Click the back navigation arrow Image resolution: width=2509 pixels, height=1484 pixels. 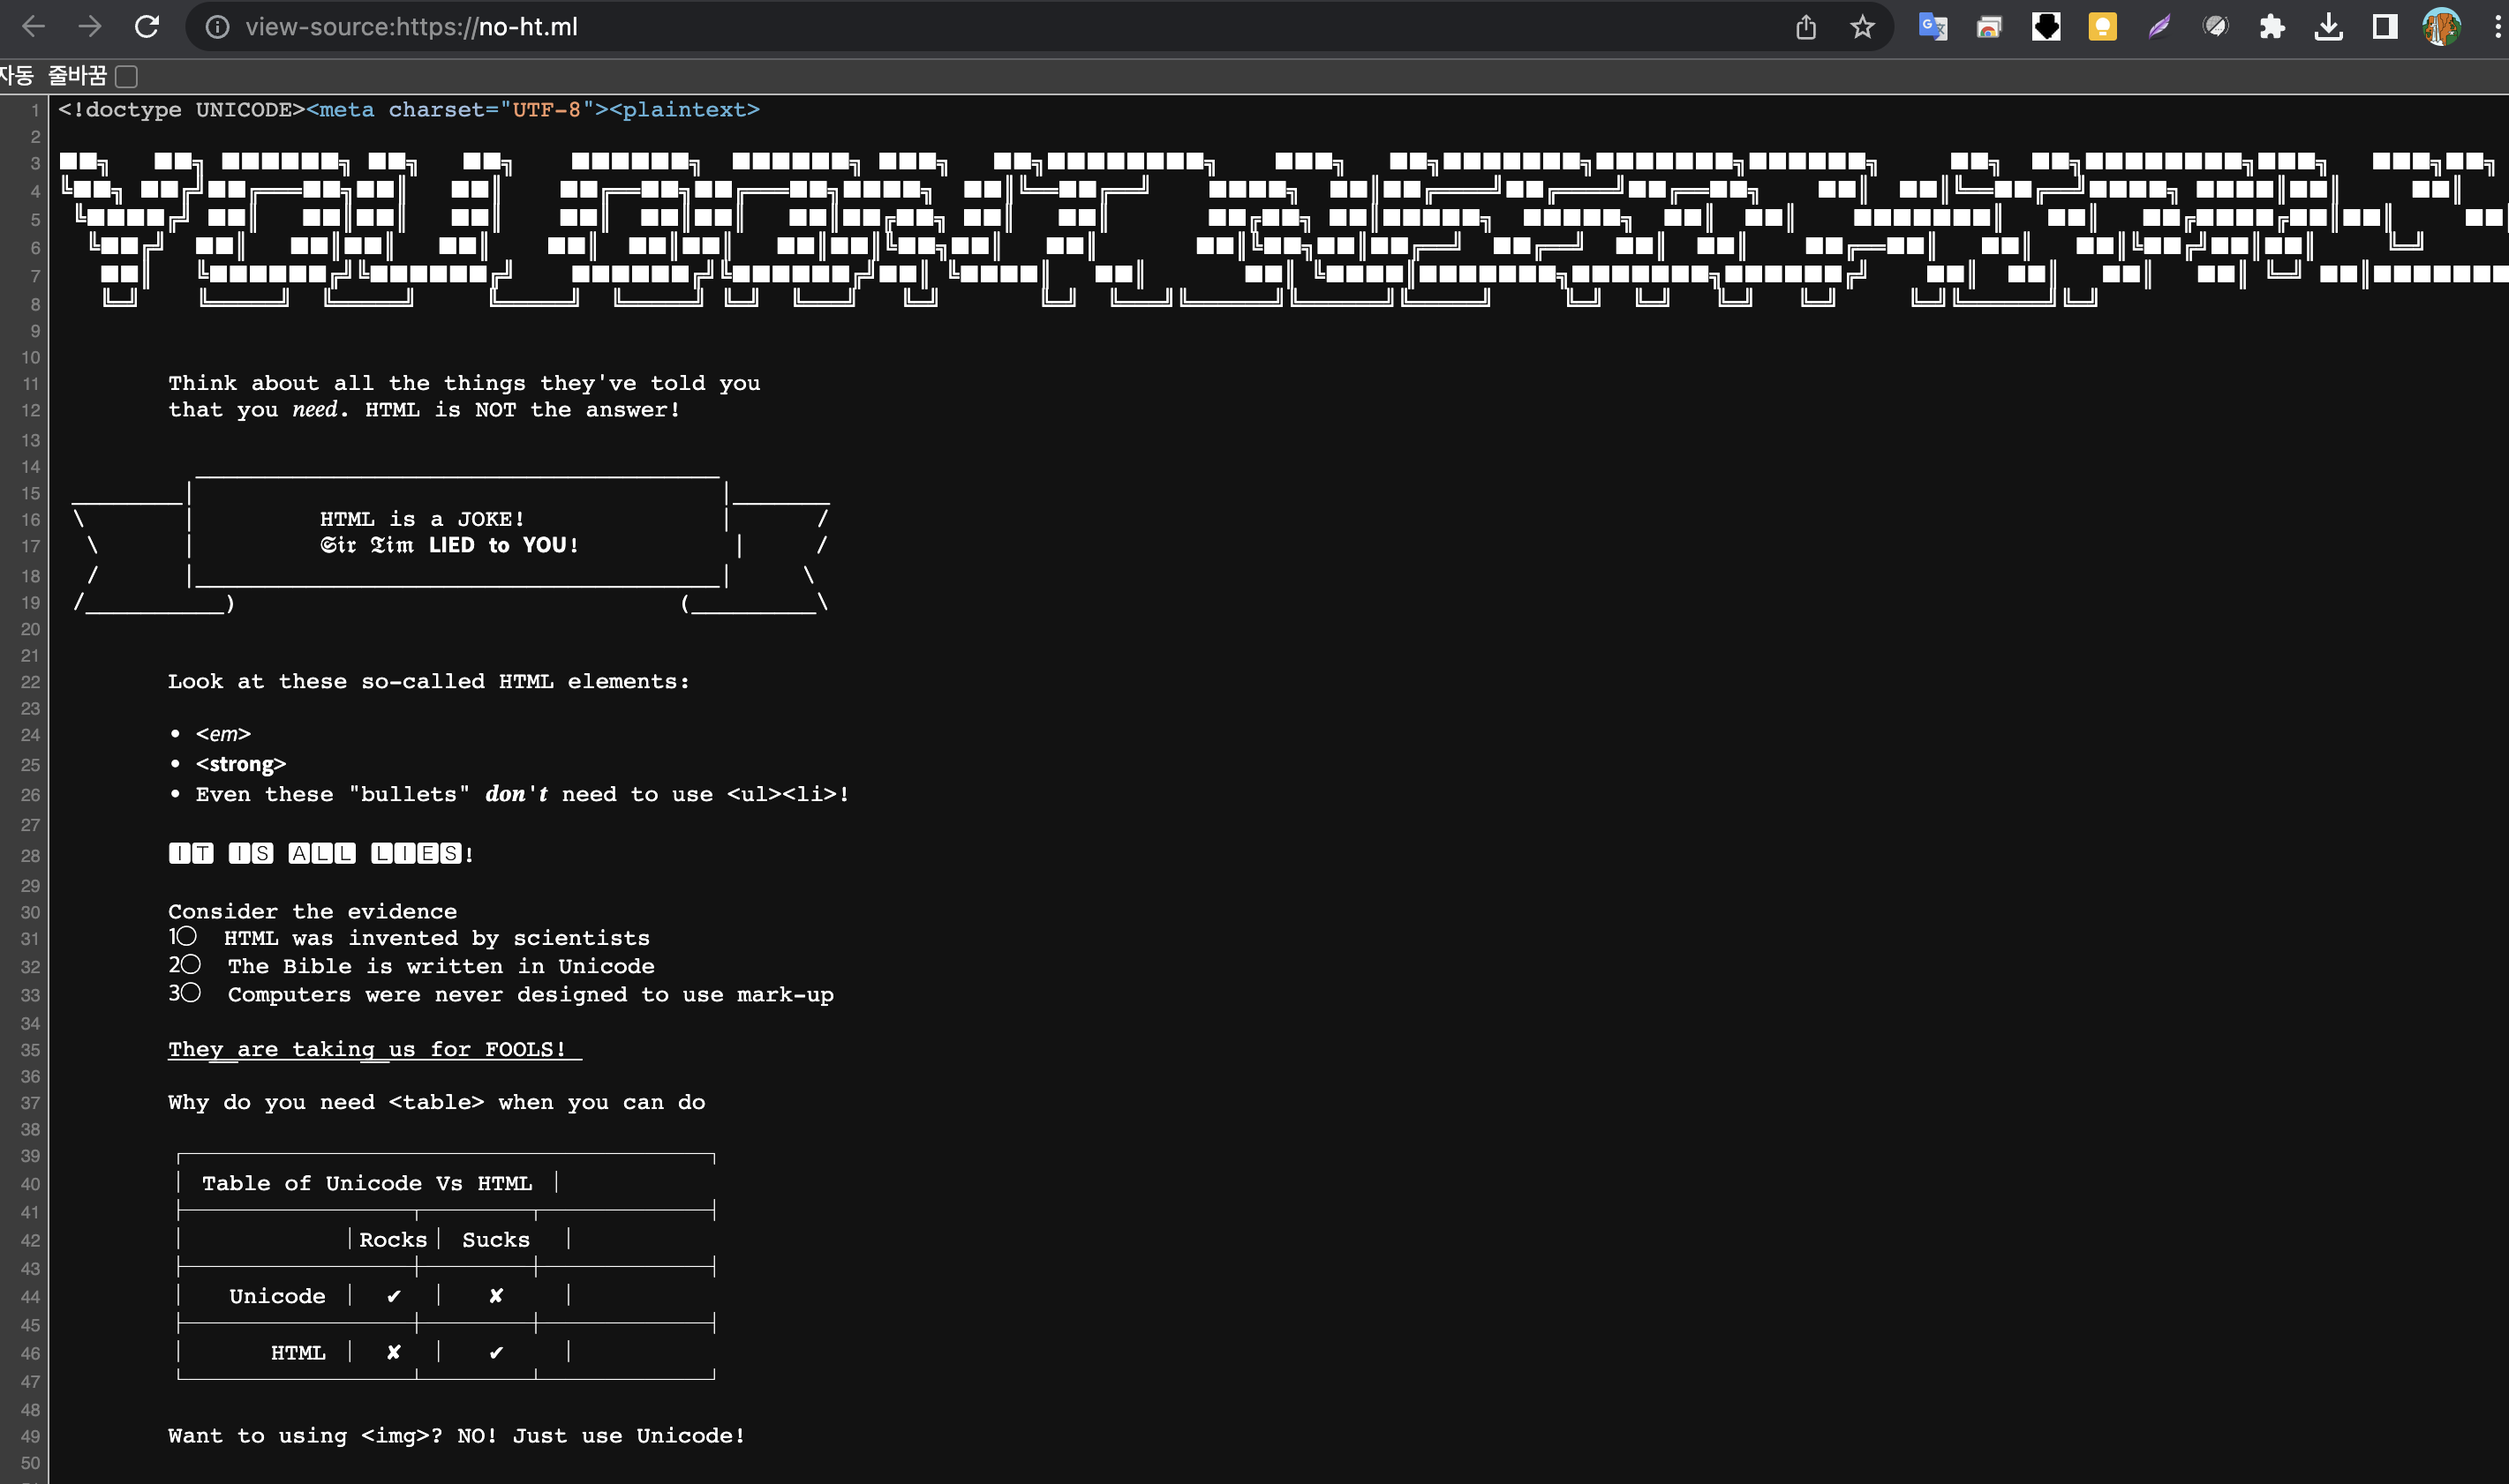(34, 27)
